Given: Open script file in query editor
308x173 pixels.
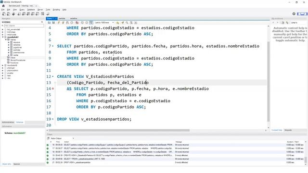Looking at the screenshot, I should coord(49,23).
